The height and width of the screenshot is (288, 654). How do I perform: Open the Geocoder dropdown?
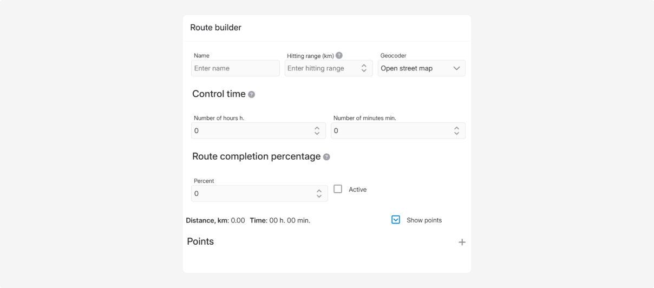[x=421, y=68]
